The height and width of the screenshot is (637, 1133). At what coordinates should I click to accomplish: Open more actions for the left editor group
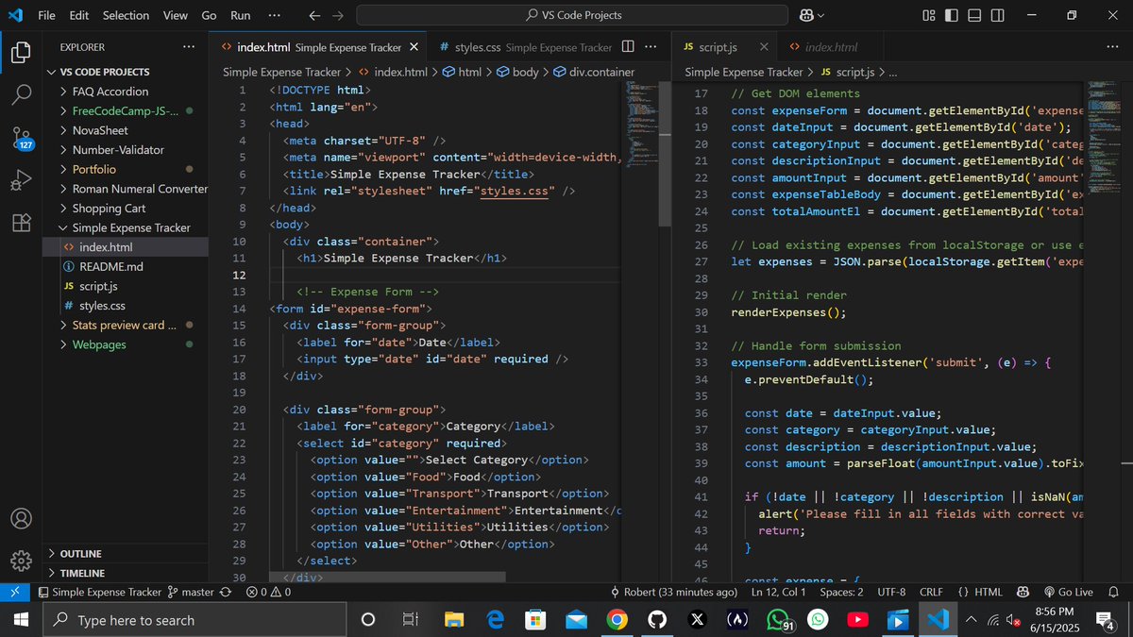click(651, 46)
